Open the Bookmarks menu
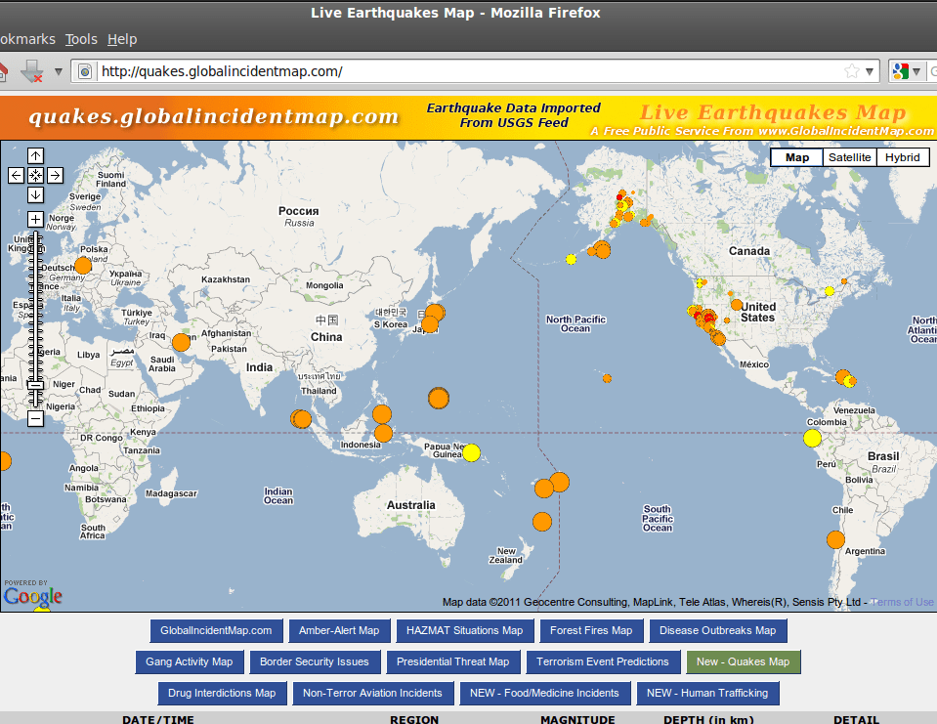The width and height of the screenshot is (937, 724). pos(27,39)
